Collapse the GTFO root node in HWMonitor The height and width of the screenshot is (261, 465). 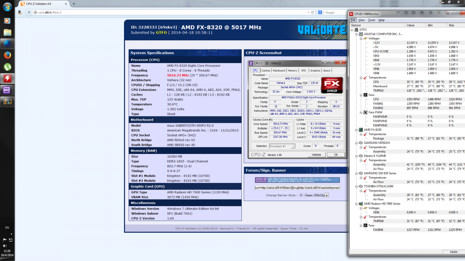click(352, 29)
